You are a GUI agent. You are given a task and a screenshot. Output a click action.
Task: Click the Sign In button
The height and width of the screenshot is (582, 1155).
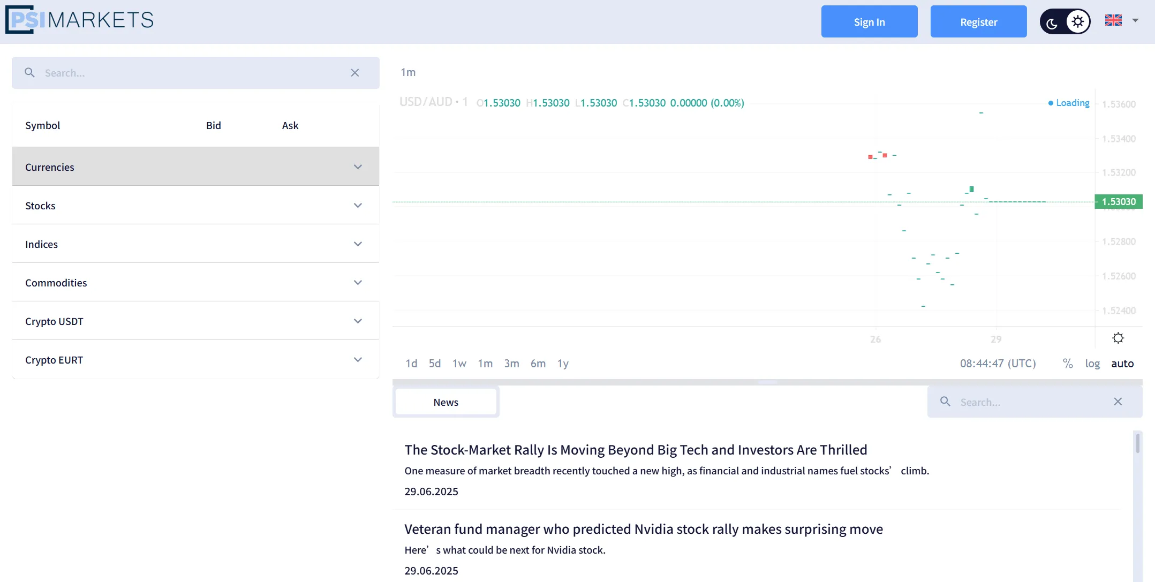[x=870, y=21]
